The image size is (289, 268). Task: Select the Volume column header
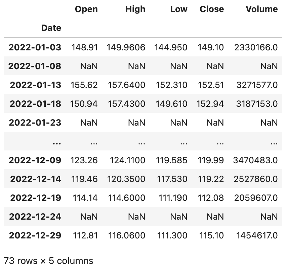pos(262,9)
